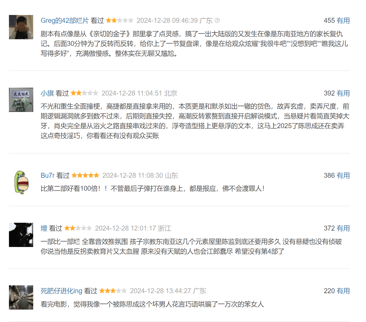Click the help icon next to 广东
This screenshot has height=322, width=366.
pyautogui.click(x=217, y=20)
